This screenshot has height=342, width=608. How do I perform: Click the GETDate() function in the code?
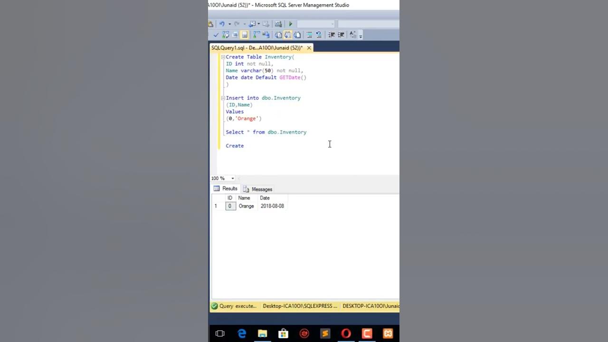pos(293,77)
